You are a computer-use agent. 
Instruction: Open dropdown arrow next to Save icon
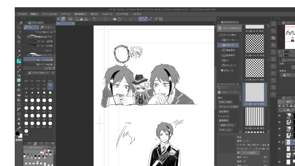point(89,19)
